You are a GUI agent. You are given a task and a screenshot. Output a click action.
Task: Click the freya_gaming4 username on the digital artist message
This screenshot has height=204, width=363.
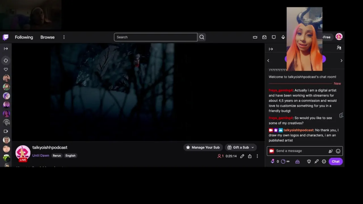(x=281, y=90)
